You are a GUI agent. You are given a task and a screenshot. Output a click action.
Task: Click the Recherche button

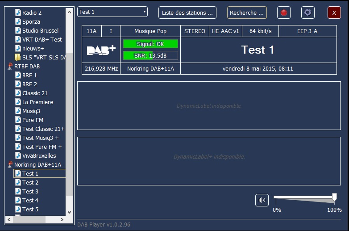pos(247,13)
